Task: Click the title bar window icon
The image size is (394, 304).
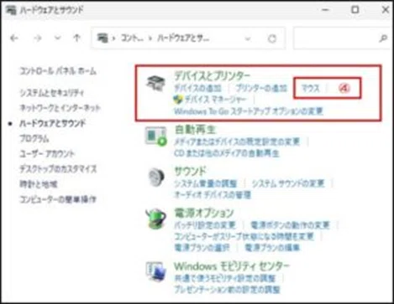Action: [11, 10]
